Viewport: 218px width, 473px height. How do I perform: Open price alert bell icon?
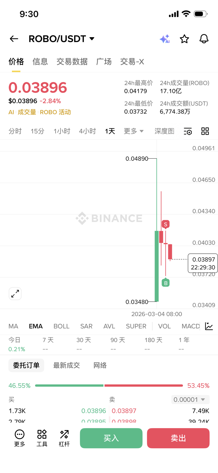click(204, 39)
